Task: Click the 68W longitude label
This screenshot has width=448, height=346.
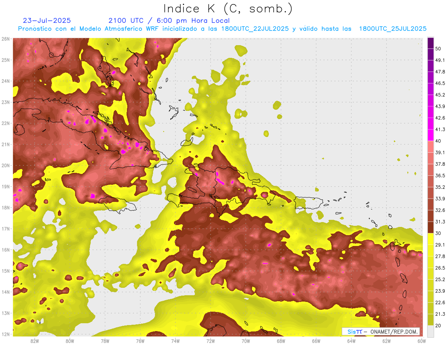Action: [x=281, y=341]
